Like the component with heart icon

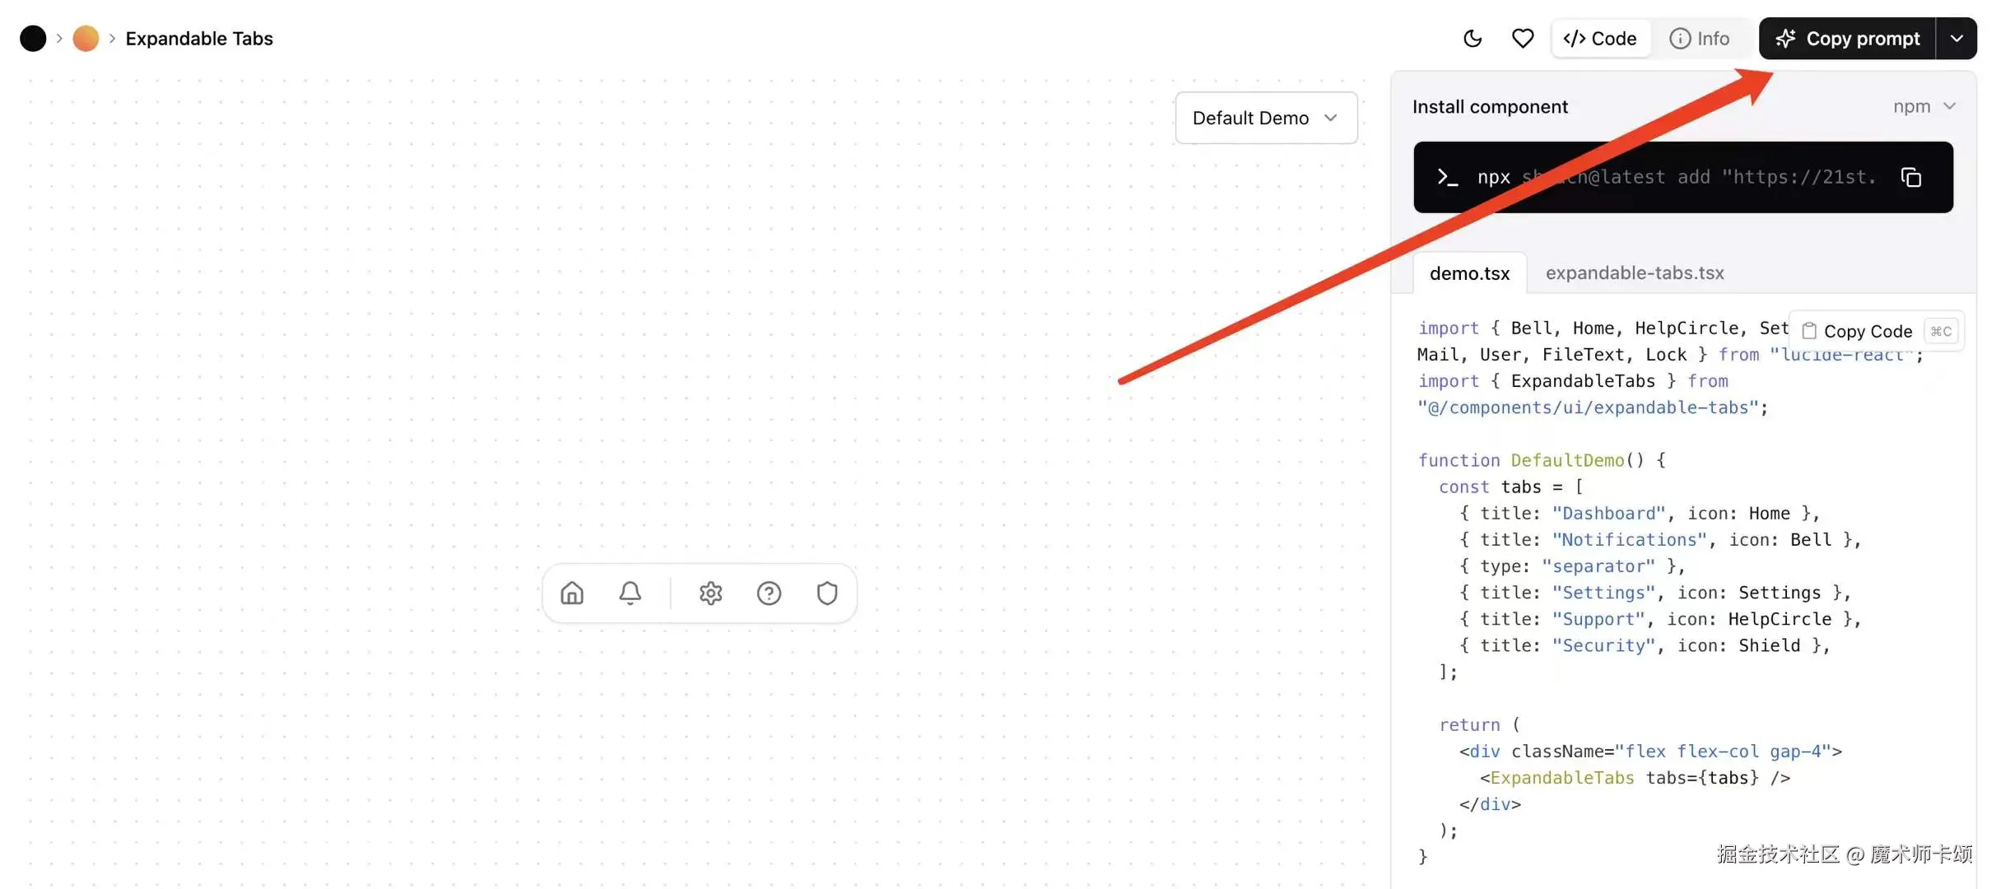pos(1523,39)
